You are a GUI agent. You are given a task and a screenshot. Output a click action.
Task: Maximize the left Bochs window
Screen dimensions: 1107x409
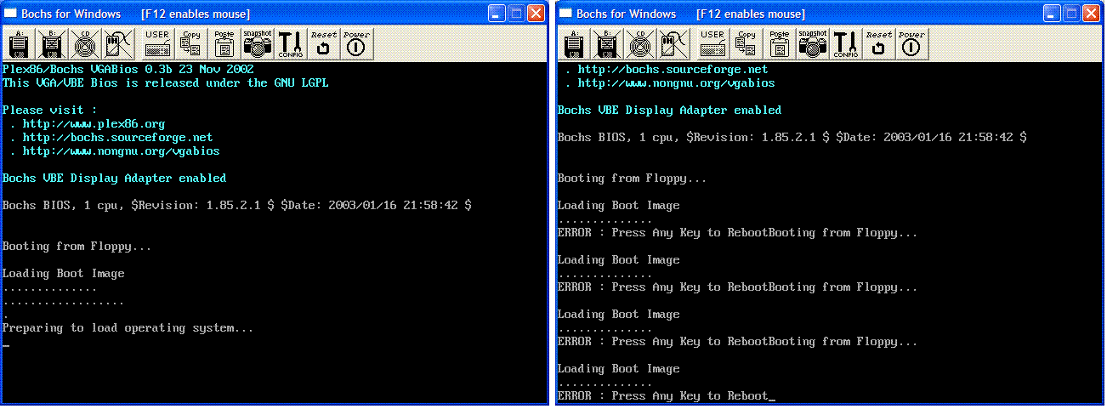click(x=516, y=14)
